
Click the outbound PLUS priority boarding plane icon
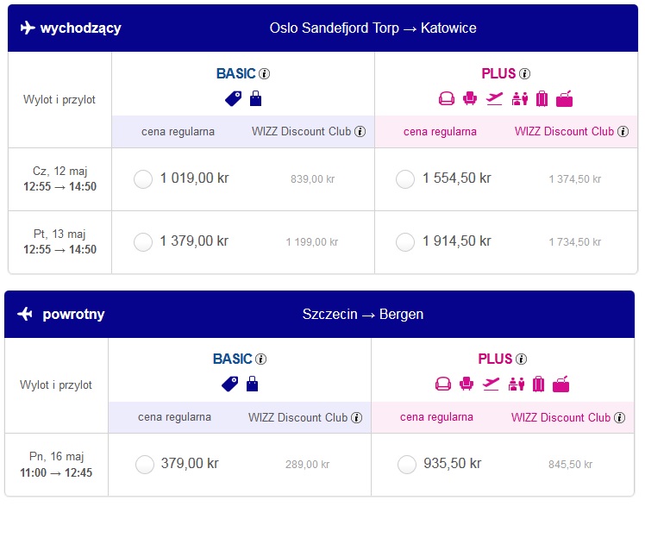click(494, 99)
